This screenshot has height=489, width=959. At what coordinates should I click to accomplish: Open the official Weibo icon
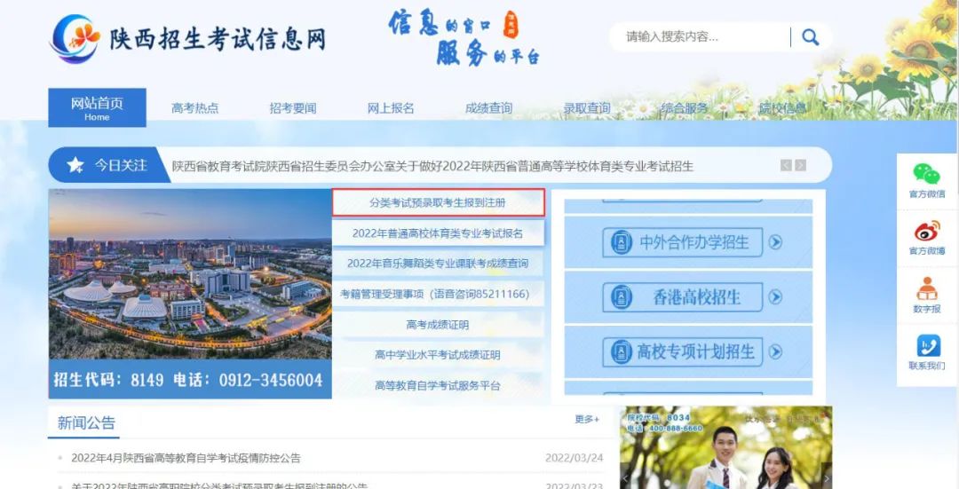[x=926, y=232]
